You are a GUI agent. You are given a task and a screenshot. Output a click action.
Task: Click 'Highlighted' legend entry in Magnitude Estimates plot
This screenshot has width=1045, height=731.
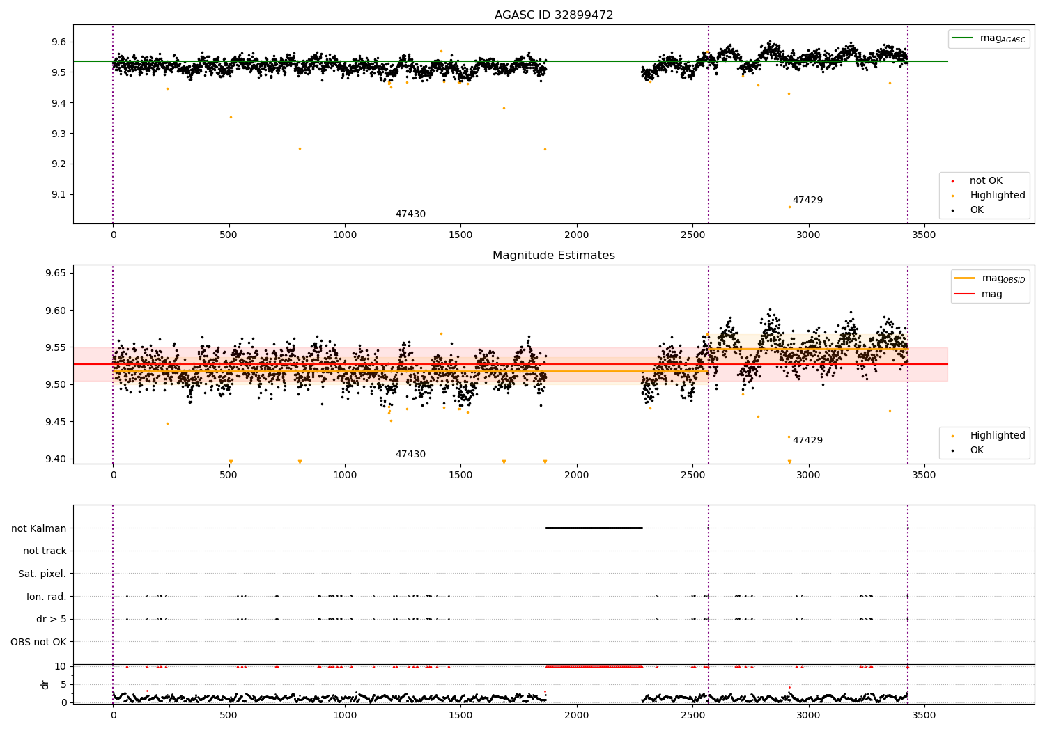pos(998,436)
